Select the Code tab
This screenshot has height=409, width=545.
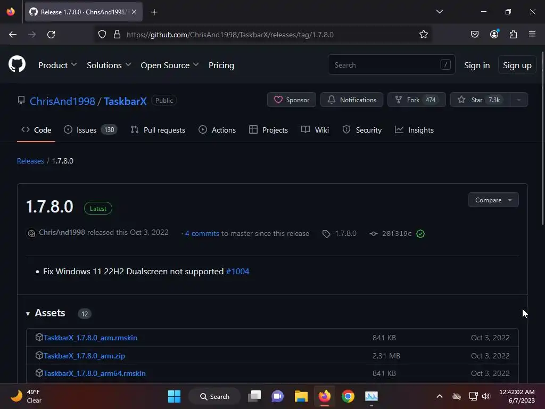click(36, 130)
